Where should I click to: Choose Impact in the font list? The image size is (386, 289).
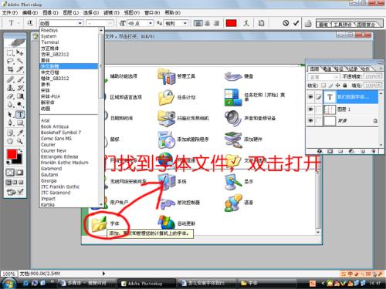pyautogui.click(x=48, y=199)
